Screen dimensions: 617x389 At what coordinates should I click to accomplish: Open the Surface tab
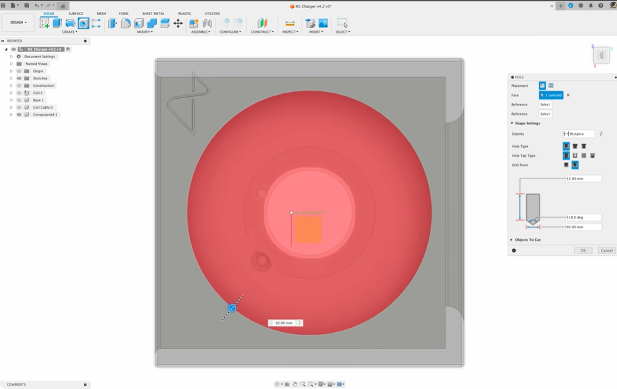tap(76, 13)
